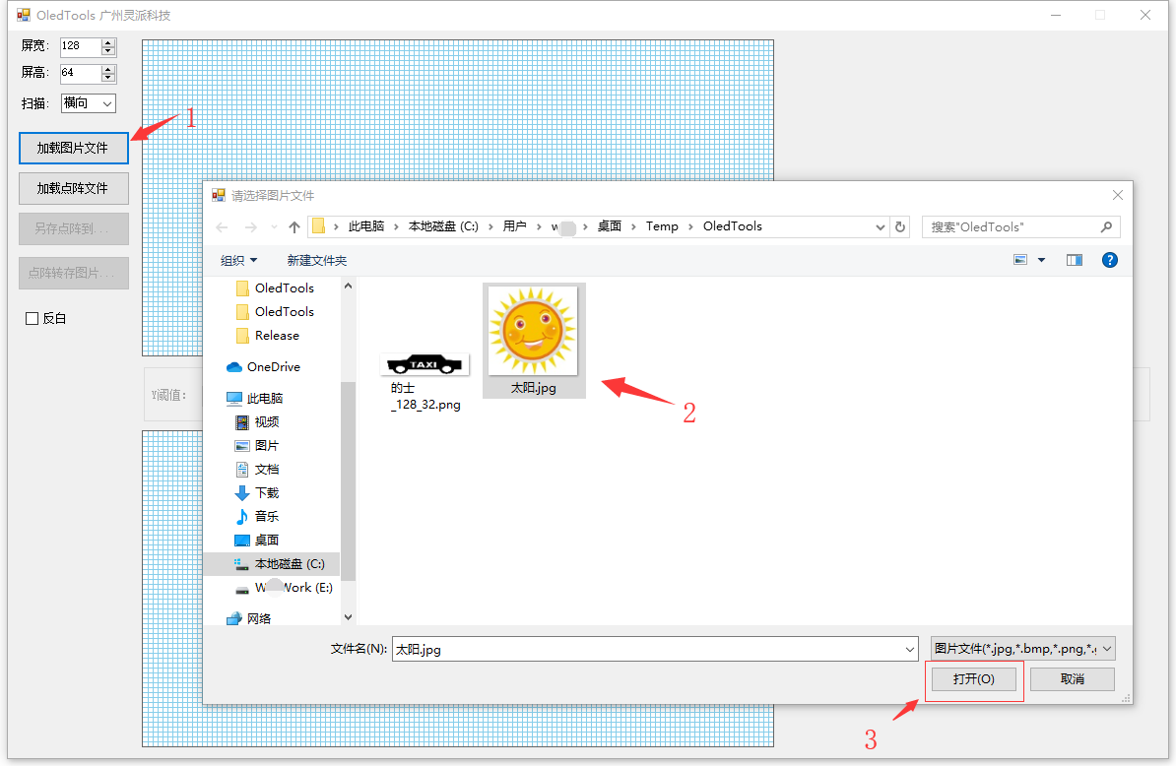Select 视频 in the navigation tree
The image size is (1176, 766).
pos(257,422)
